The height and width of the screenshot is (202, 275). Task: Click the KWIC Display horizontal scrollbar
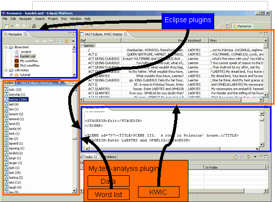(x=172, y=99)
